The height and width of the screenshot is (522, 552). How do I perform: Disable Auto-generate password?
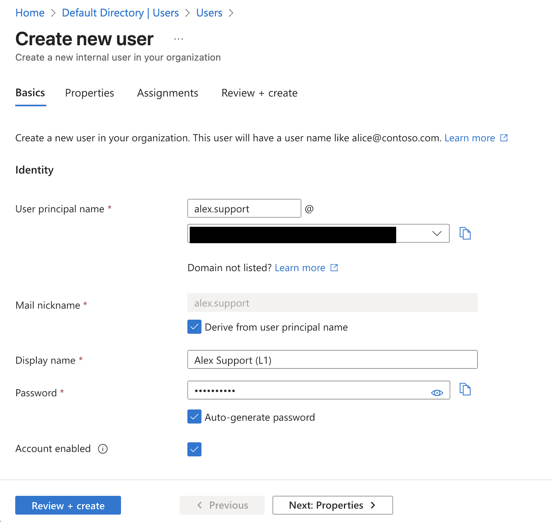coord(194,417)
